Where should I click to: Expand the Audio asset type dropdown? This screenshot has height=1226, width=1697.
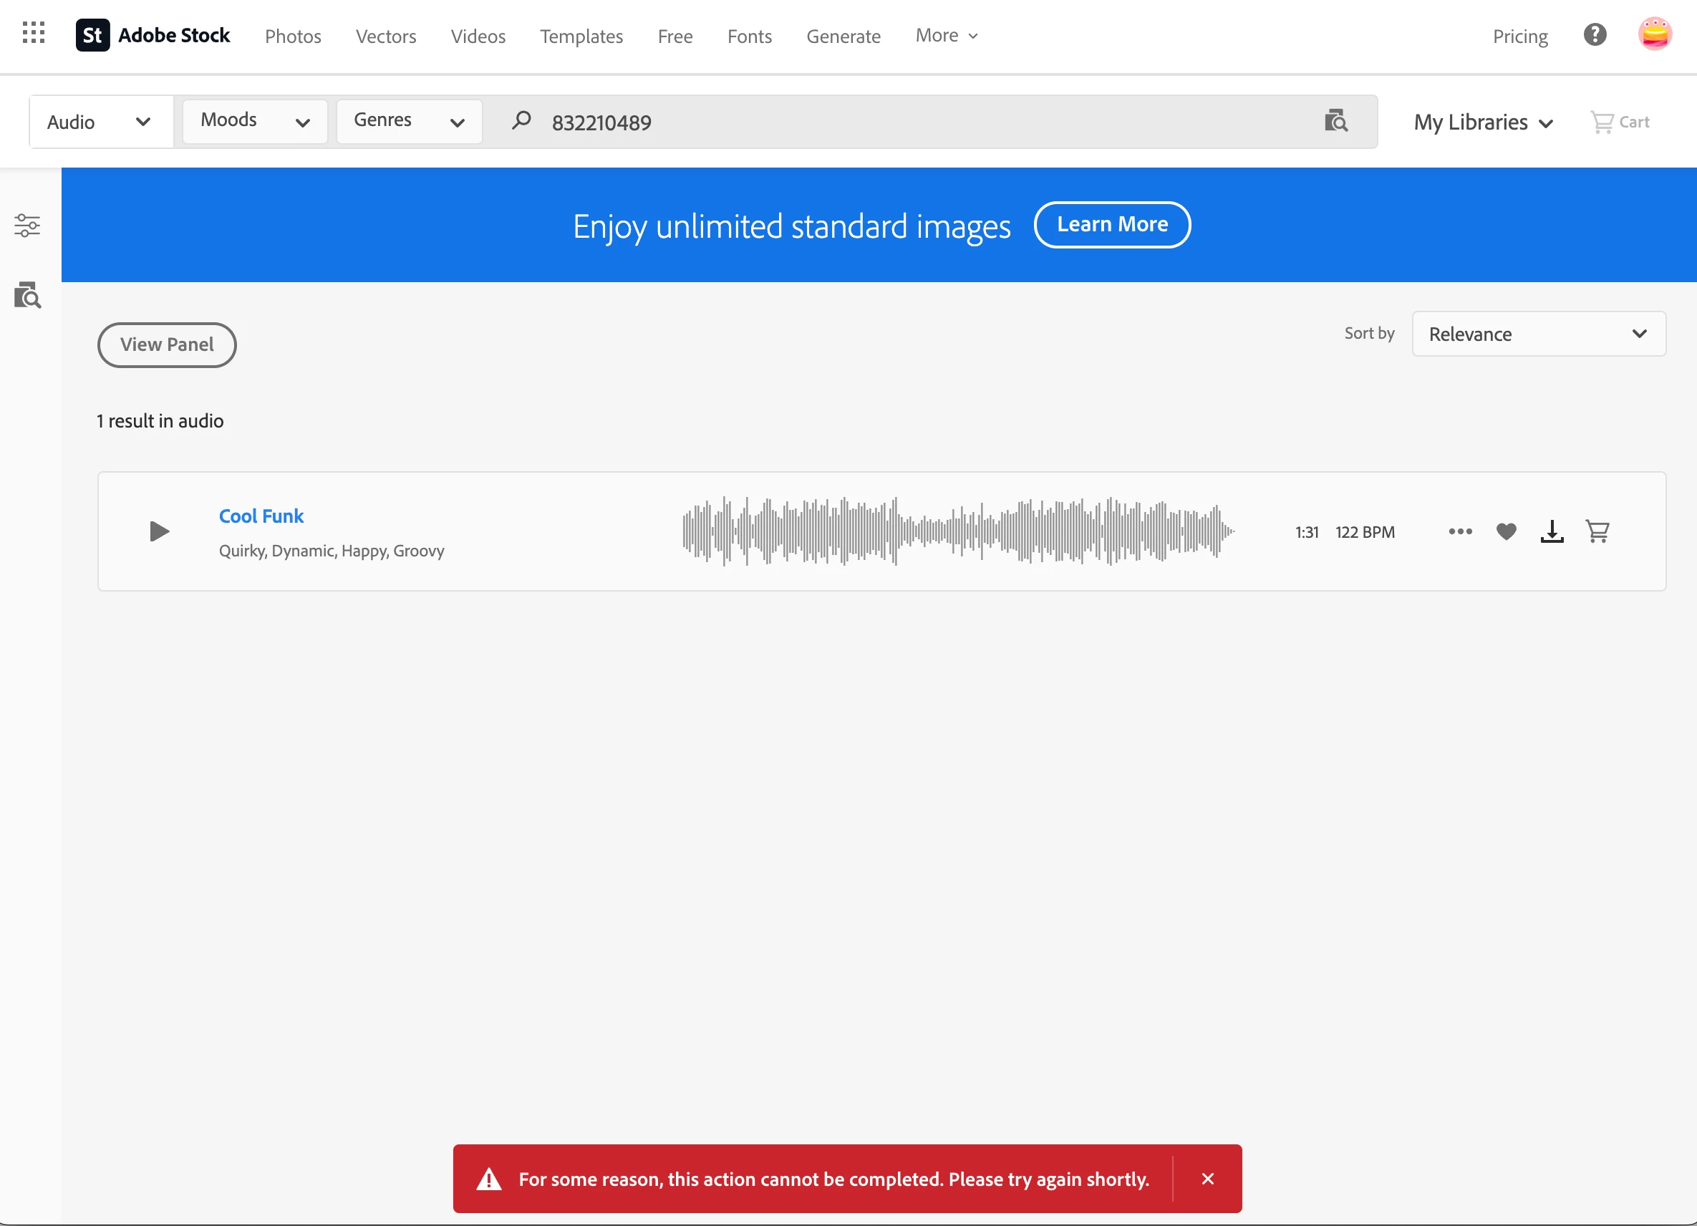coord(100,122)
